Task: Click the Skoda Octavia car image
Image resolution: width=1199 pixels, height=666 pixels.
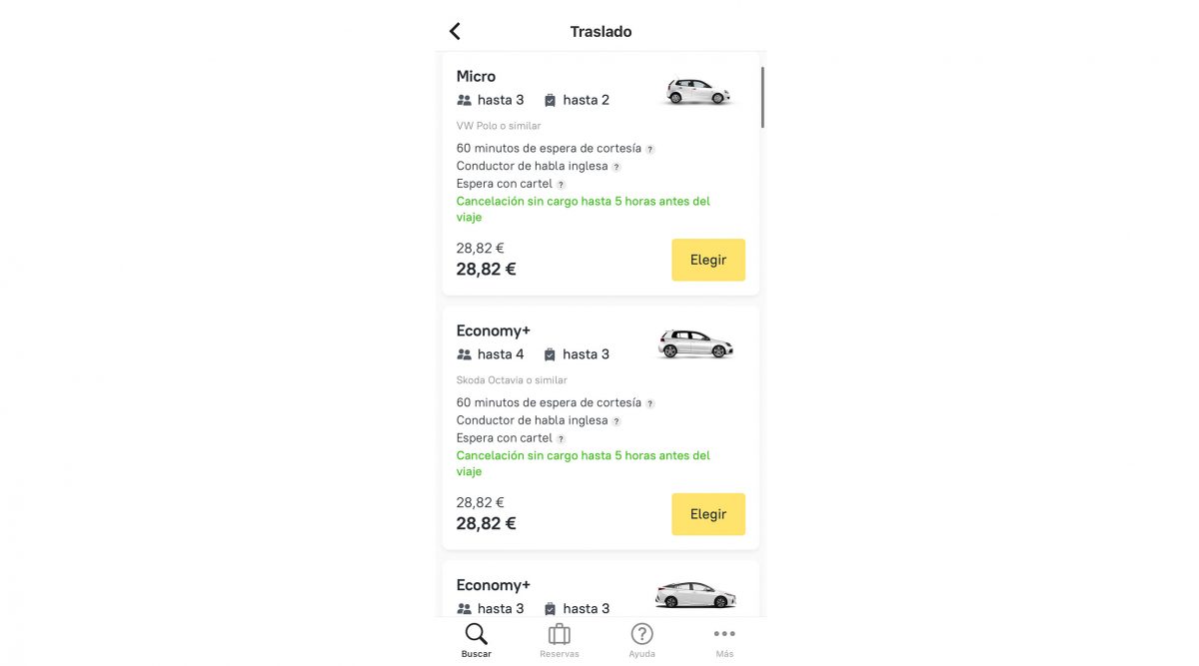Action: coord(696,344)
